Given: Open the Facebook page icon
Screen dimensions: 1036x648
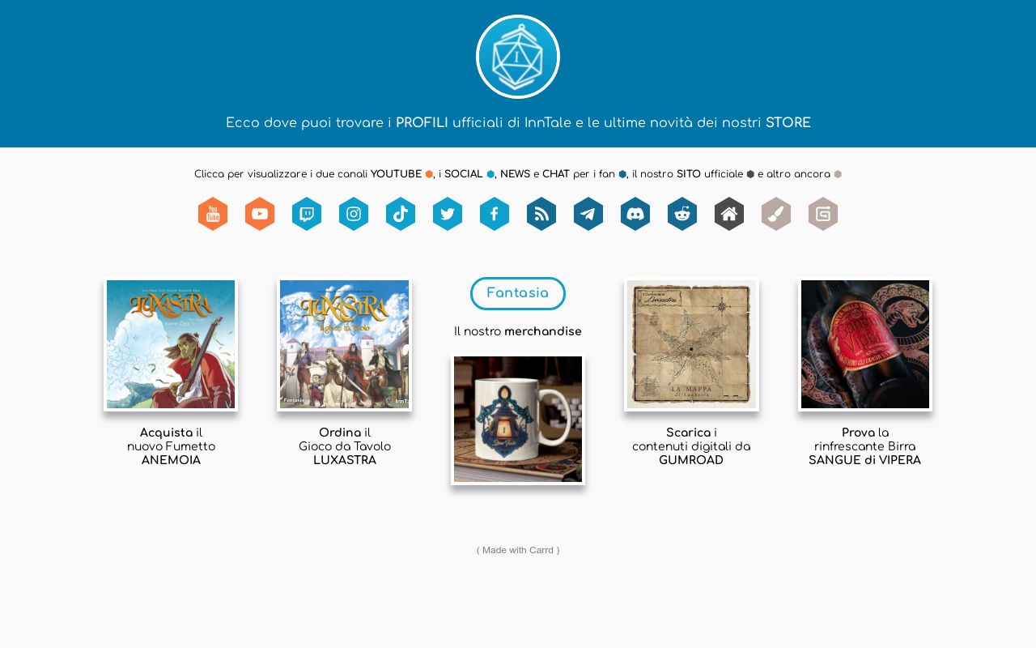Looking at the screenshot, I should (x=495, y=214).
